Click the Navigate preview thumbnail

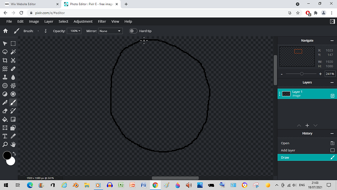coord(297,56)
